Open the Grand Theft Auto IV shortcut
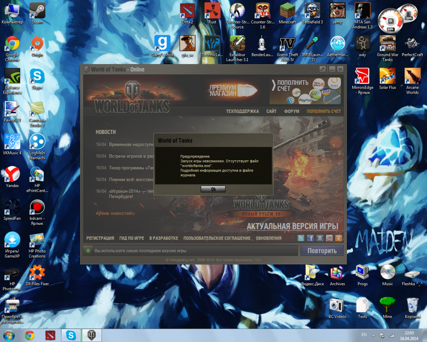This screenshot has height=342, width=427. coord(287,49)
